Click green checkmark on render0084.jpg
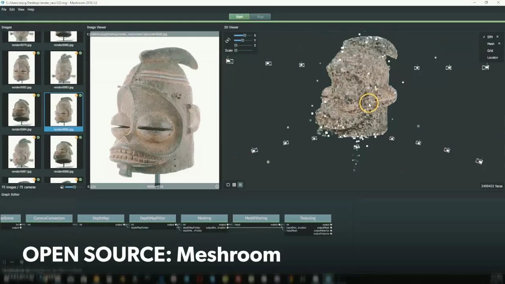Viewport: 505px width, 284px height. [38, 95]
